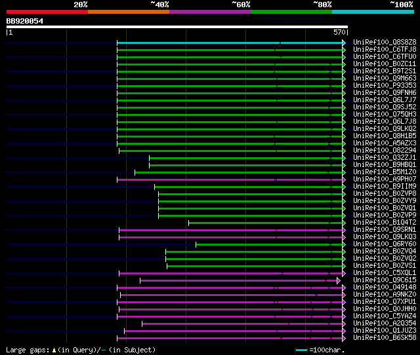Viewport: 420px width, 355px height.
Task: Select the UniRef100_B0ZVP8 label
Action: click(x=385, y=194)
